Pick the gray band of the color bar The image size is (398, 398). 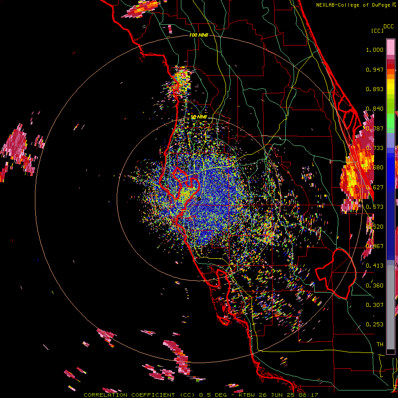[x=390, y=307]
